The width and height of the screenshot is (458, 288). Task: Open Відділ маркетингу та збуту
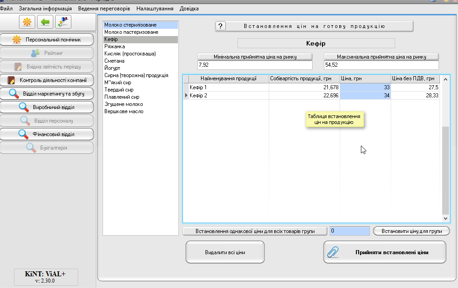point(47,94)
